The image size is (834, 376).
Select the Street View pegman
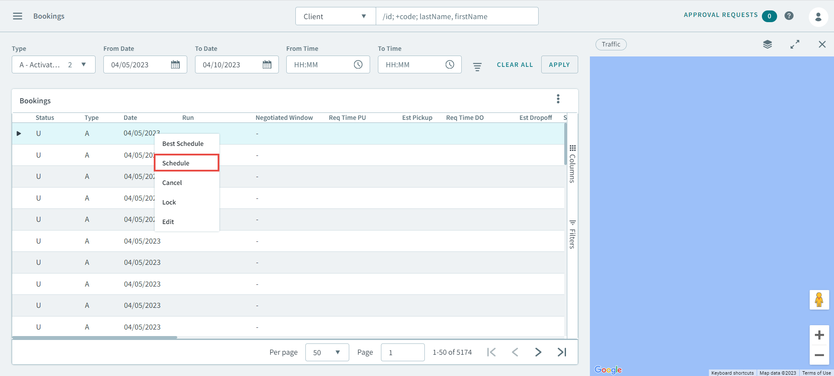(x=819, y=300)
